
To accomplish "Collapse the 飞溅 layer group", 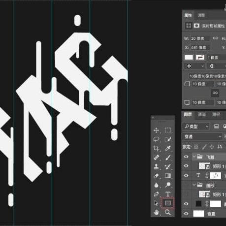I will (194, 157).
